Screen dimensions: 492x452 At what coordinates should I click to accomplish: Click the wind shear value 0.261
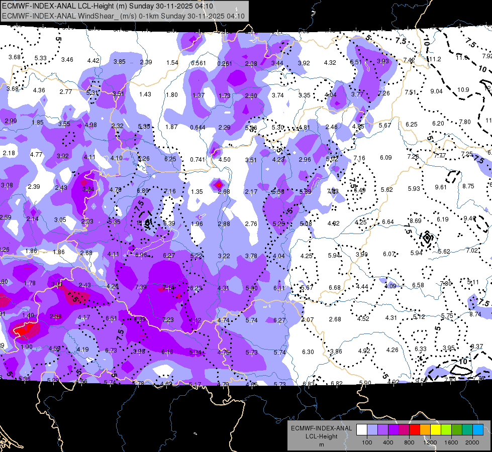click(225, 64)
